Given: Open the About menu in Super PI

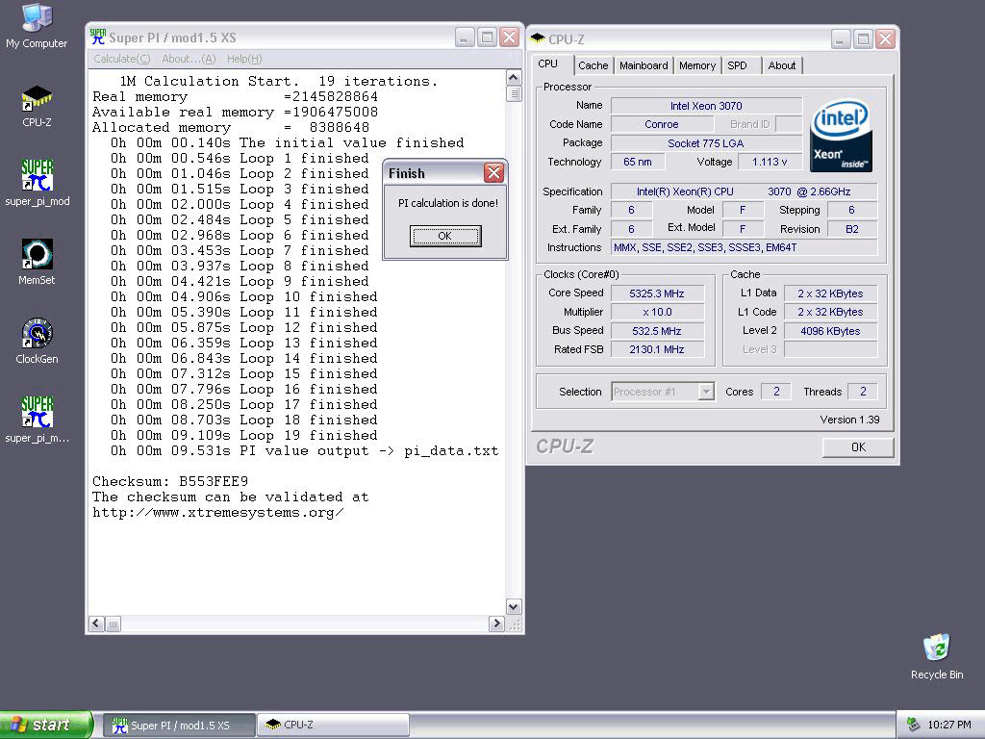Looking at the screenshot, I should point(189,59).
